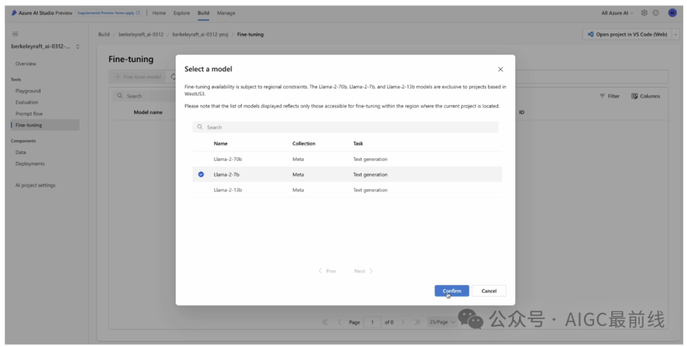
Task: Close the Select a model dialog
Action: click(500, 69)
